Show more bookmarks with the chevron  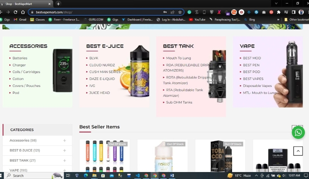278,20
